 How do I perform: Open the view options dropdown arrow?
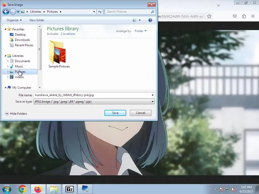(140, 20)
